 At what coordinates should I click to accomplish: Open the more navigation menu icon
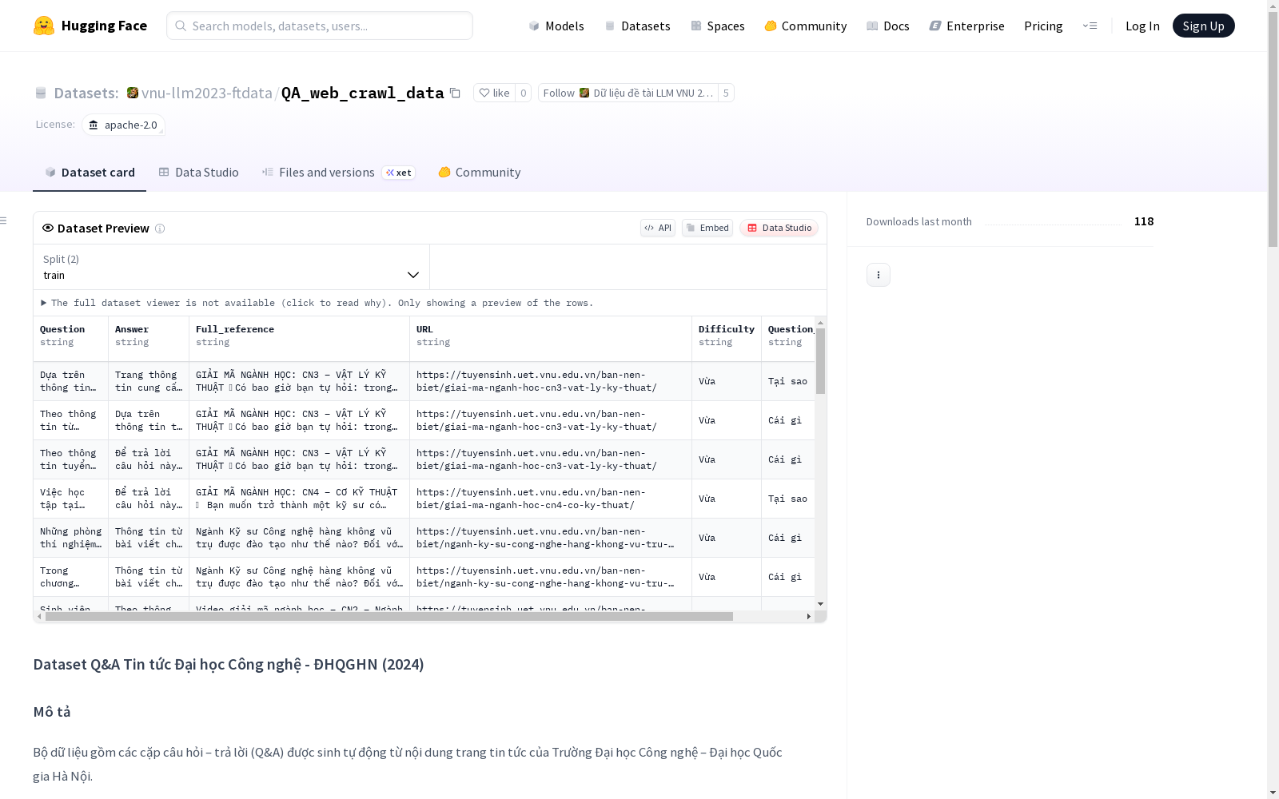coord(1090,26)
